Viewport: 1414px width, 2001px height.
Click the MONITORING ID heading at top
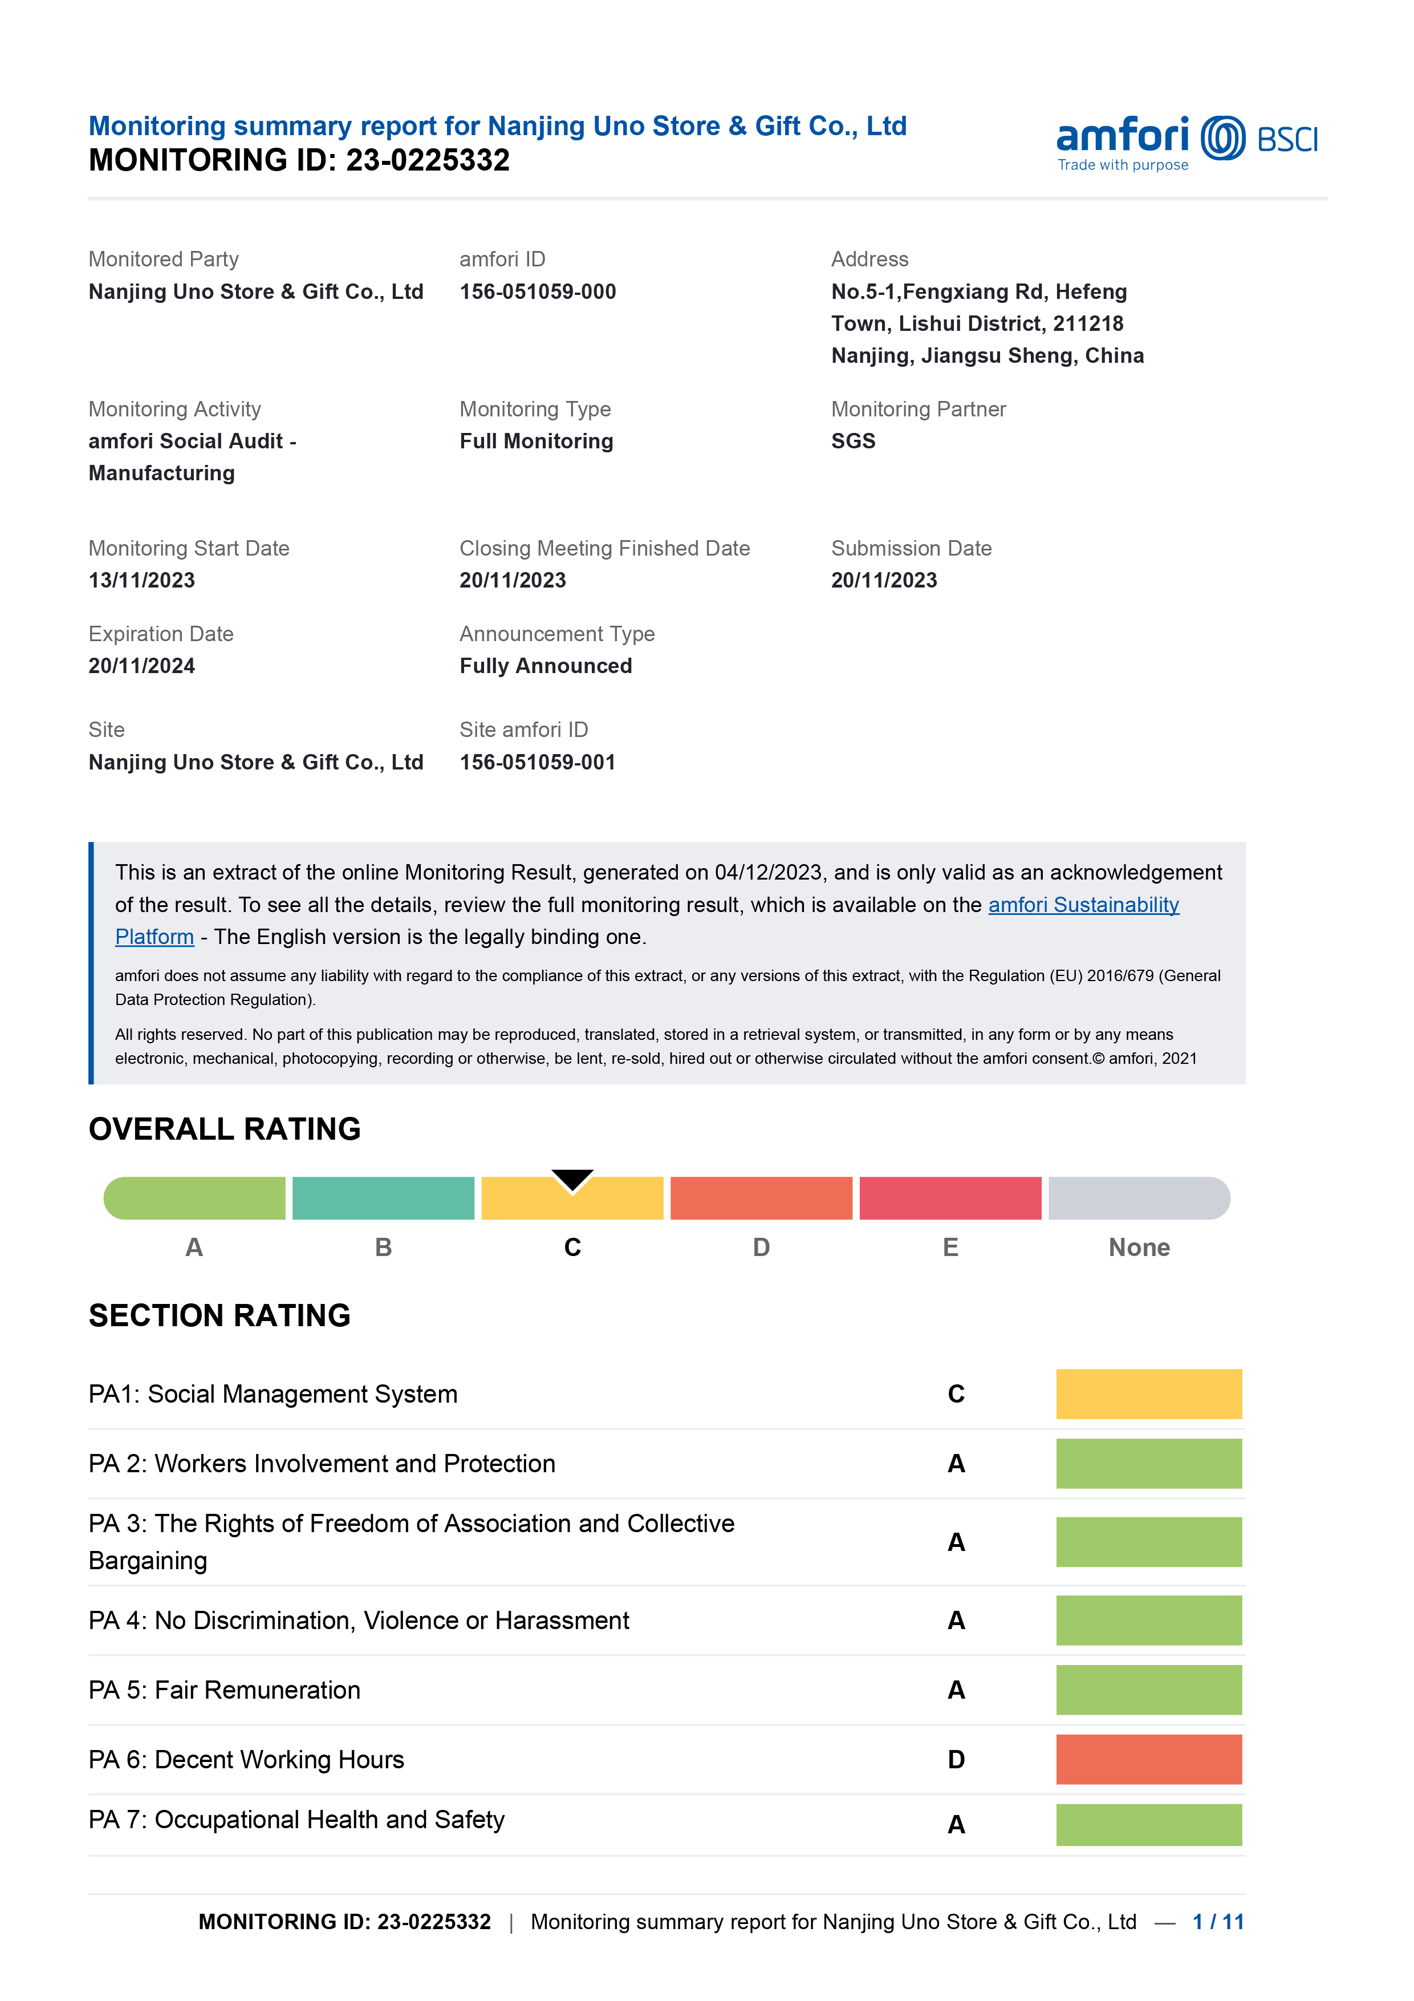point(299,160)
